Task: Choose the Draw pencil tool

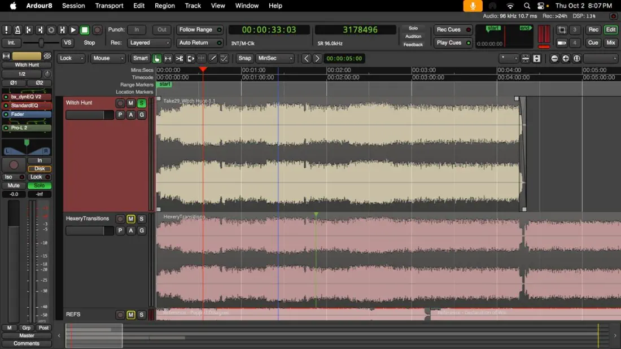Action: (x=213, y=58)
